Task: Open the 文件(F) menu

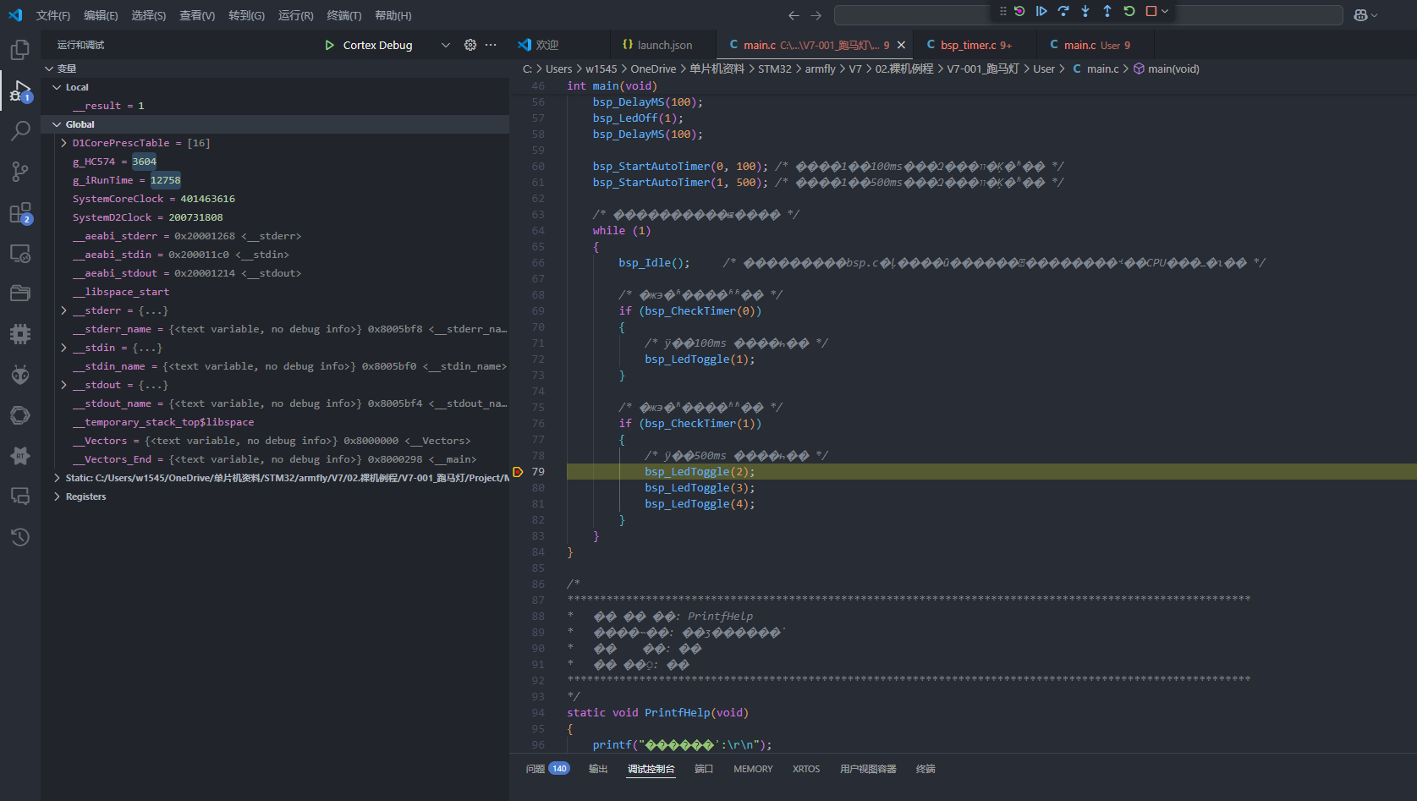Action: coord(53,15)
